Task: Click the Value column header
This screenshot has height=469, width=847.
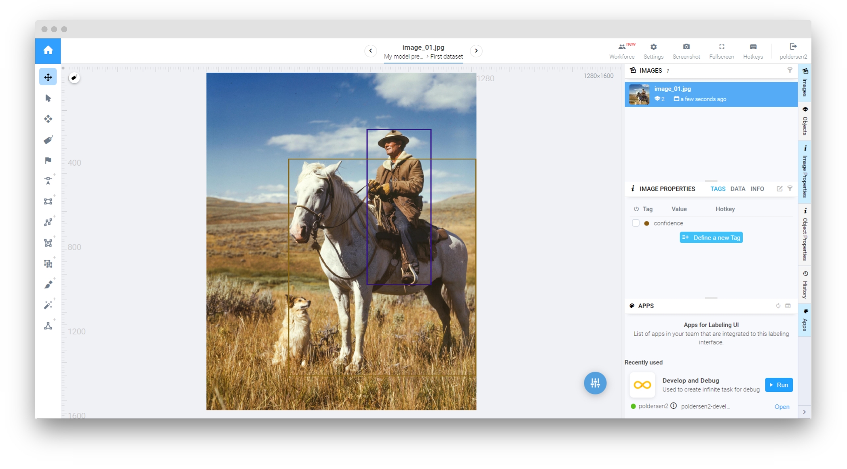Action: [x=679, y=209]
